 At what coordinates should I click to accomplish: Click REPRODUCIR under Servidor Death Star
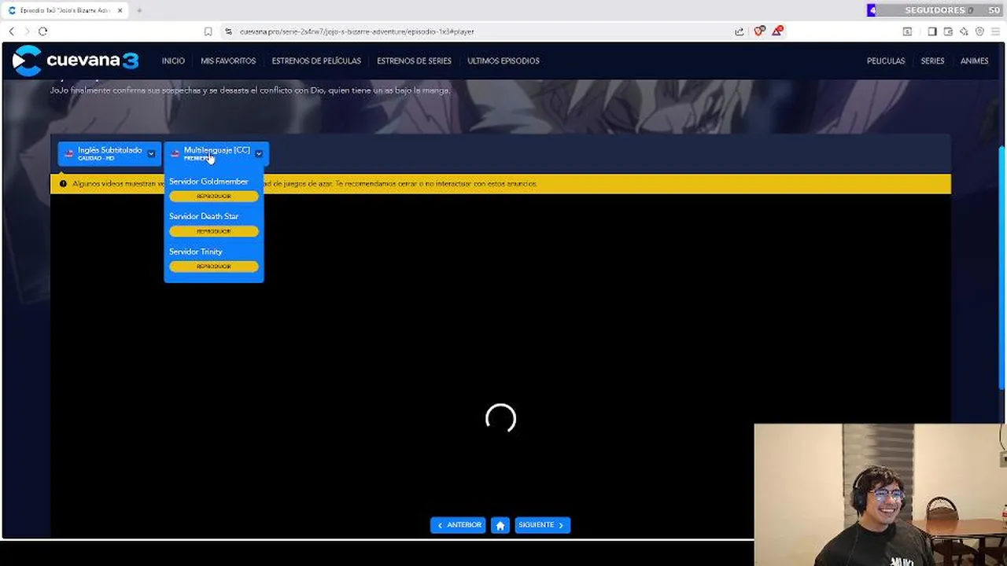(214, 231)
